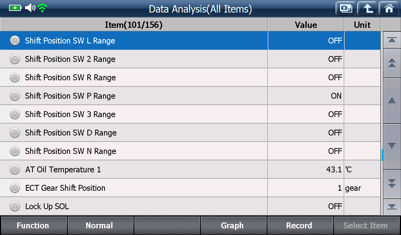Viewport: 401px width, 235px height.
Task: Jump to bottom of list arrow
Action: (392, 207)
